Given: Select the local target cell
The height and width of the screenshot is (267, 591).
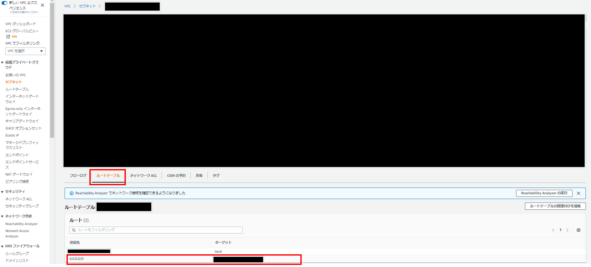Looking at the screenshot, I should [x=218, y=251].
